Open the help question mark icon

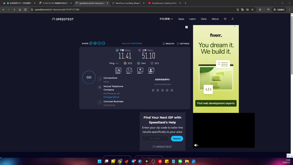click(x=225, y=19)
